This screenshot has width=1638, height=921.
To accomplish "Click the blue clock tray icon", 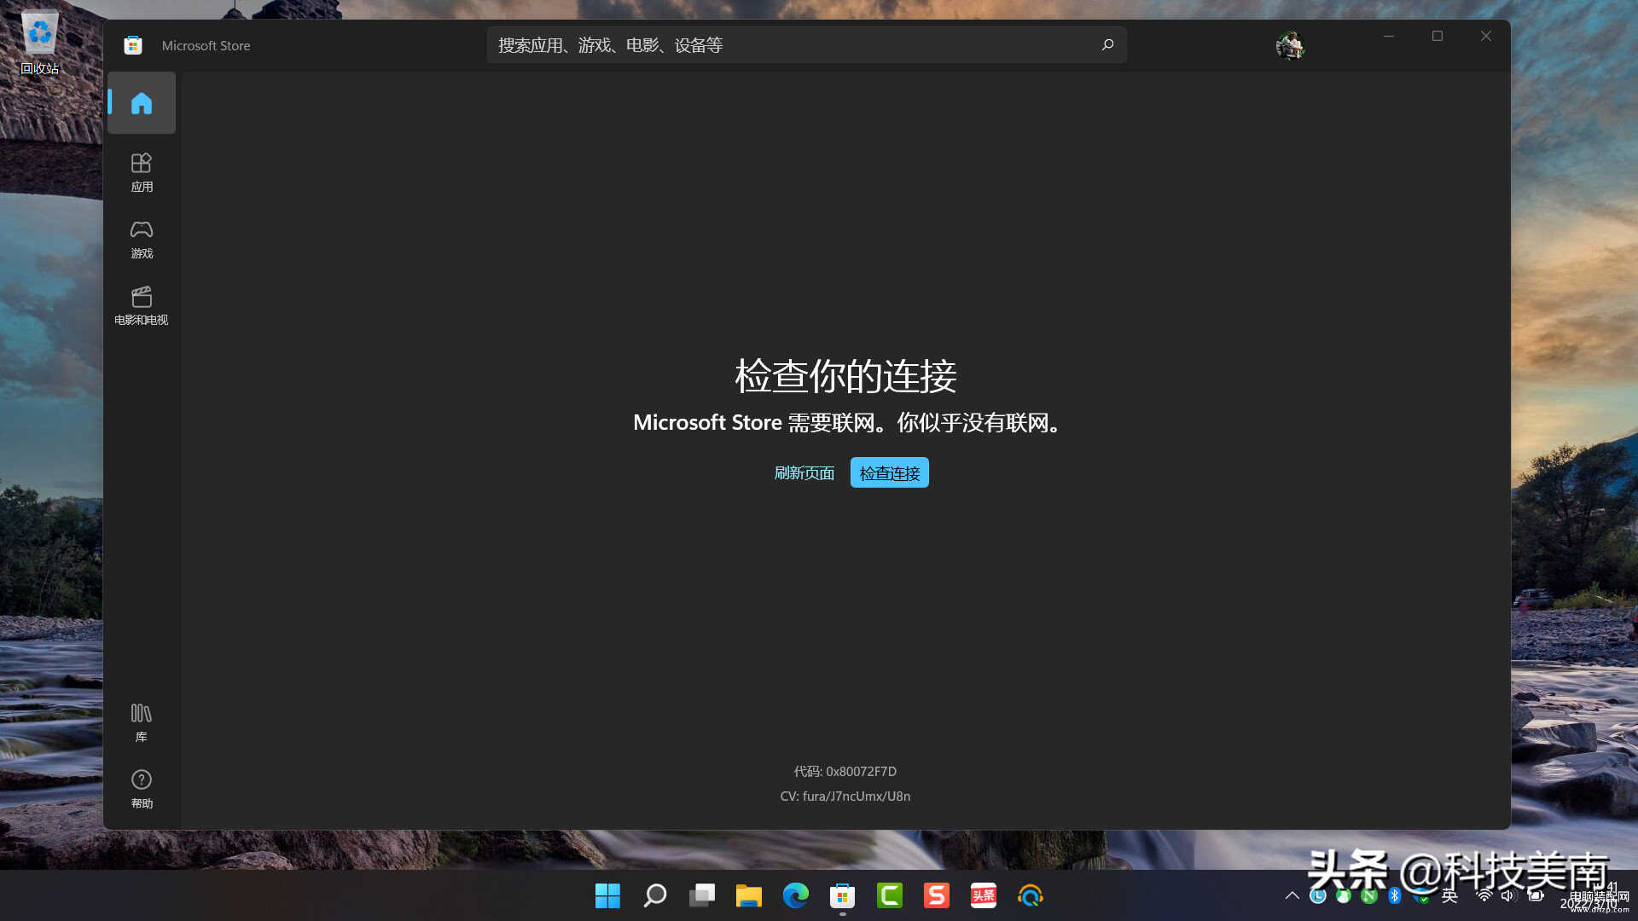I will 1317,895.
